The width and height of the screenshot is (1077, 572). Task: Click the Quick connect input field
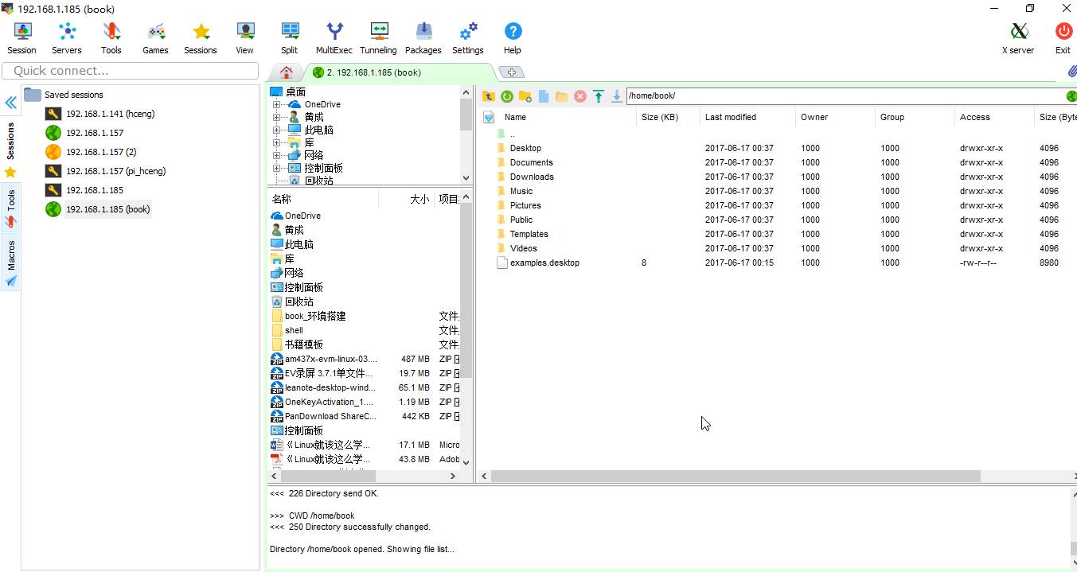coord(131,71)
